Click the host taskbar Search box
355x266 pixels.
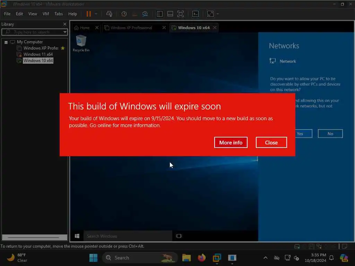point(140,258)
